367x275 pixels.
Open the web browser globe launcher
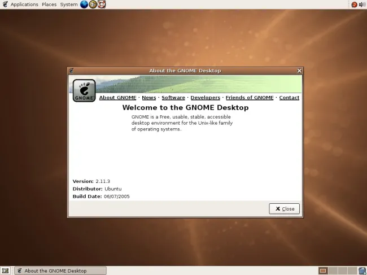pos(84,4)
